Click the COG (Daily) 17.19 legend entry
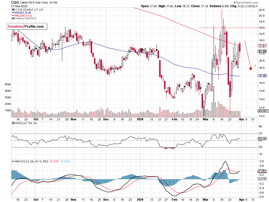269x202 pixels. pos(29,10)
